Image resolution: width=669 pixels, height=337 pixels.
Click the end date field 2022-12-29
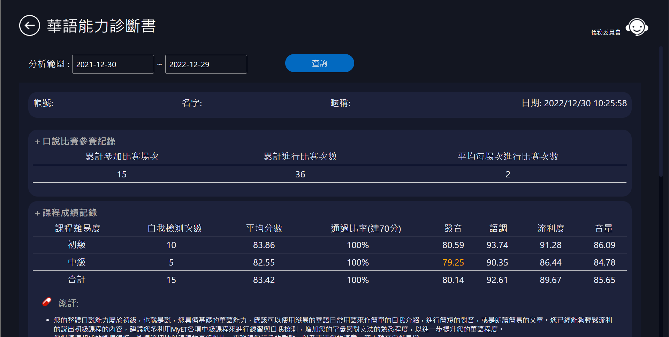coord(206,64)
